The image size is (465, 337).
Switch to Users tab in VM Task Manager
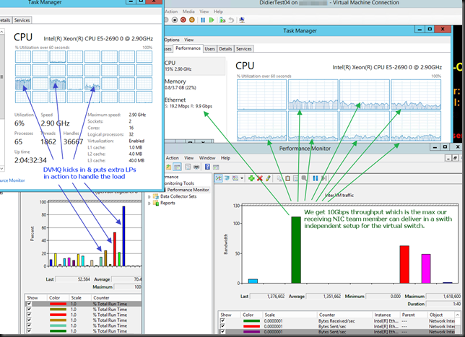[209, 49]
